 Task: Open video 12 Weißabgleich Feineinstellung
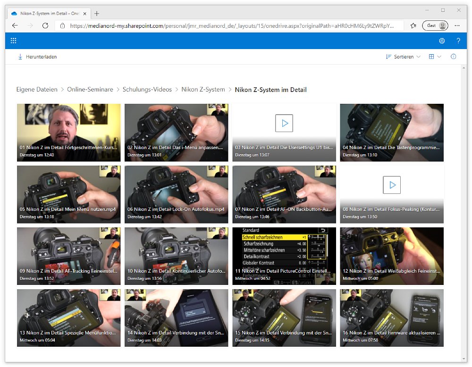point(392,256)
